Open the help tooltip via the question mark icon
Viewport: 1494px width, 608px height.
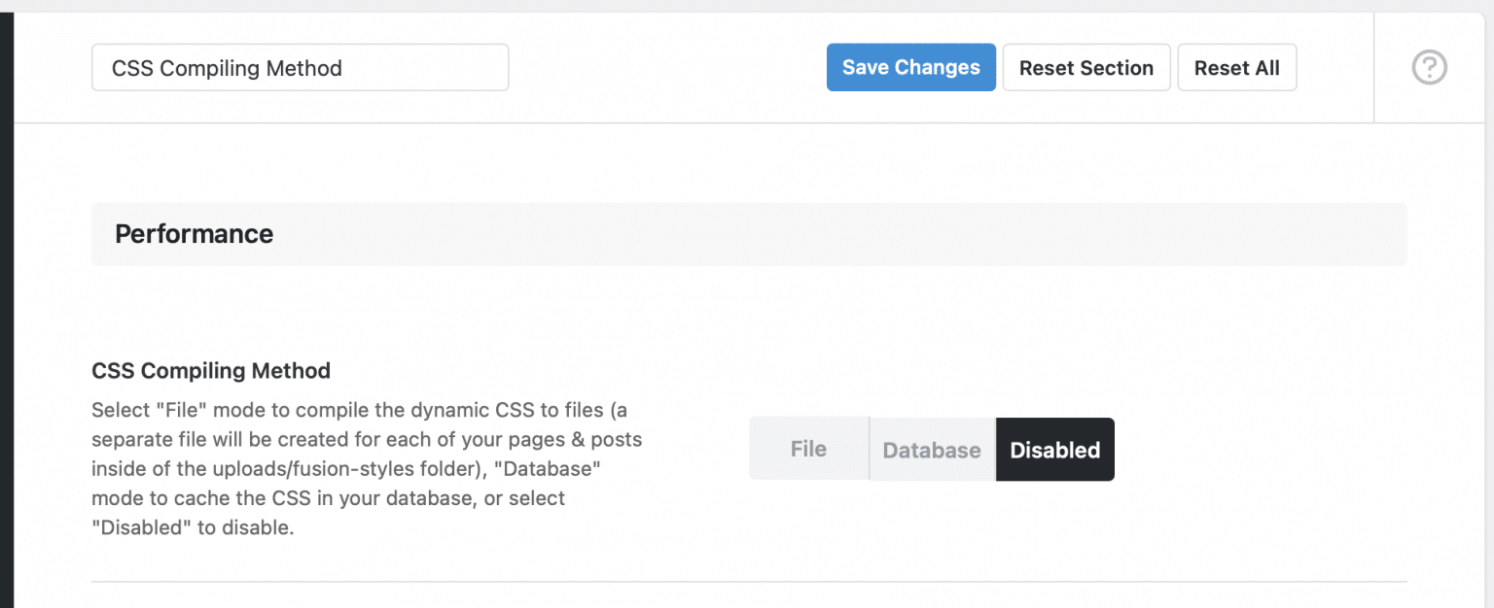1429,67
